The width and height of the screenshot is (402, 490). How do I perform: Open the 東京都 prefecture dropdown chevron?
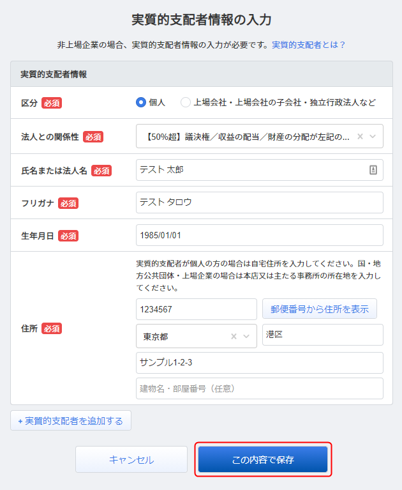click(246, 336)
